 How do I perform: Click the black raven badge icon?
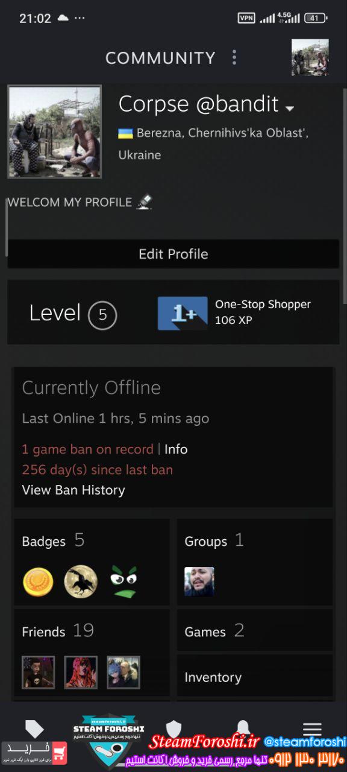[x=81, y=582]
